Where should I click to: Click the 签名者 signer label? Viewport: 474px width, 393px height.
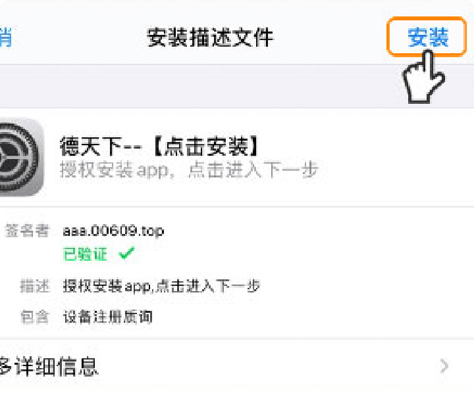pyautogui.click(x=27, y=231)
